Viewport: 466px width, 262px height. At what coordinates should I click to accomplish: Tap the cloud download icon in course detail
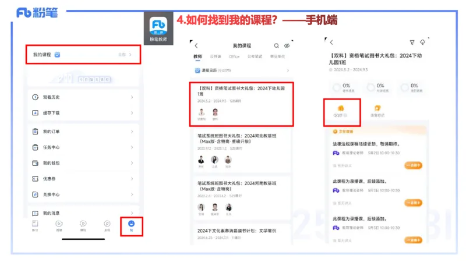click(x=422, y=42)
